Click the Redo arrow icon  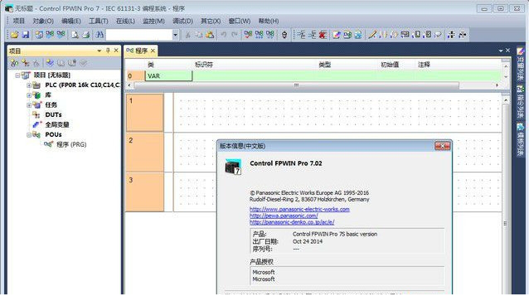[x=235, y=34]
